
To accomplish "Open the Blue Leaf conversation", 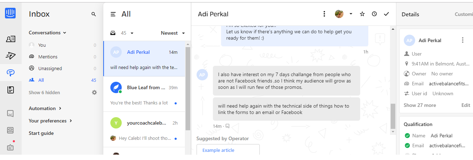I will coord(144,94).
